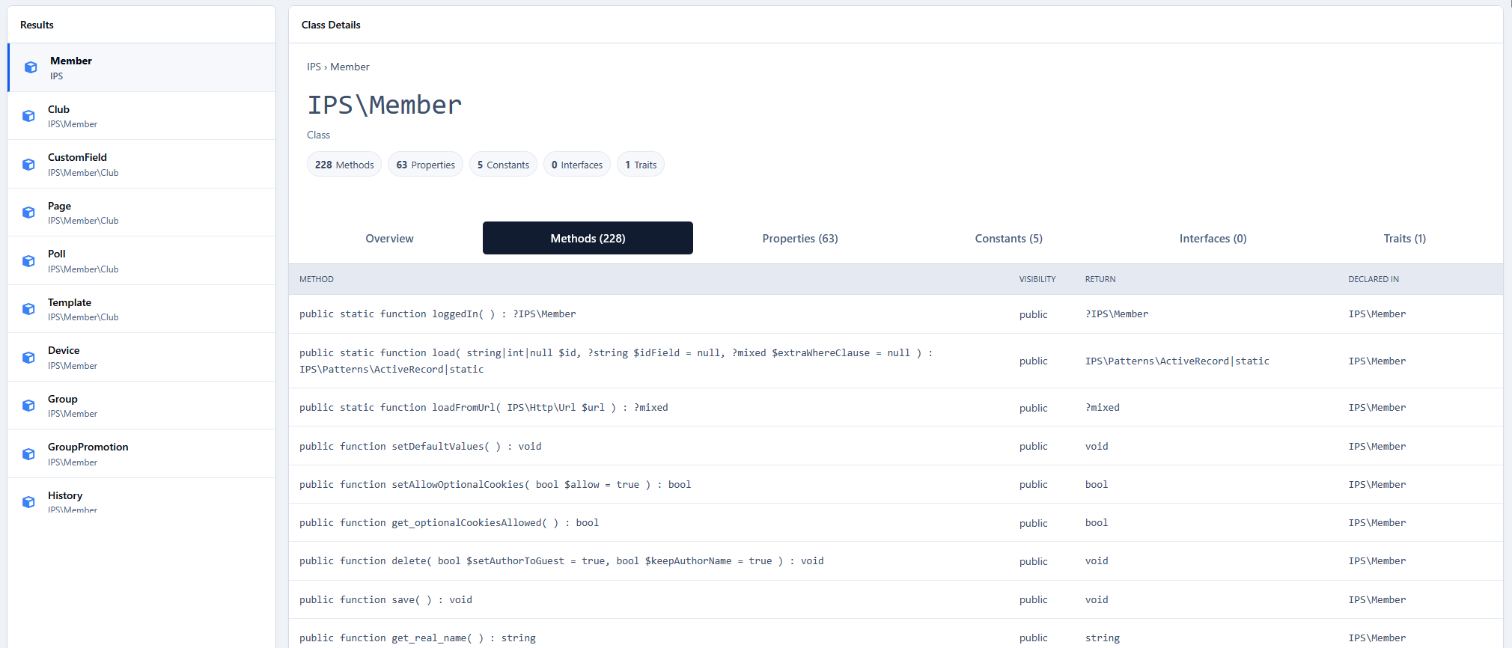This screenshot has height=648, width=1512.
Task: Open the Constants (5) tab
Action: pos(1008,238)
